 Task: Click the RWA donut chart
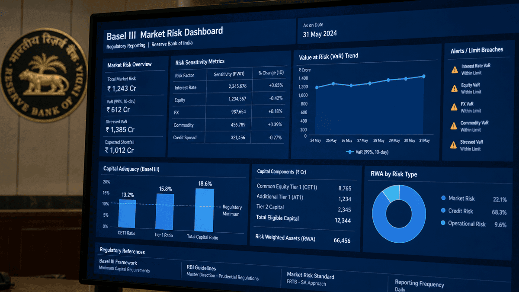tap(398, 214)
